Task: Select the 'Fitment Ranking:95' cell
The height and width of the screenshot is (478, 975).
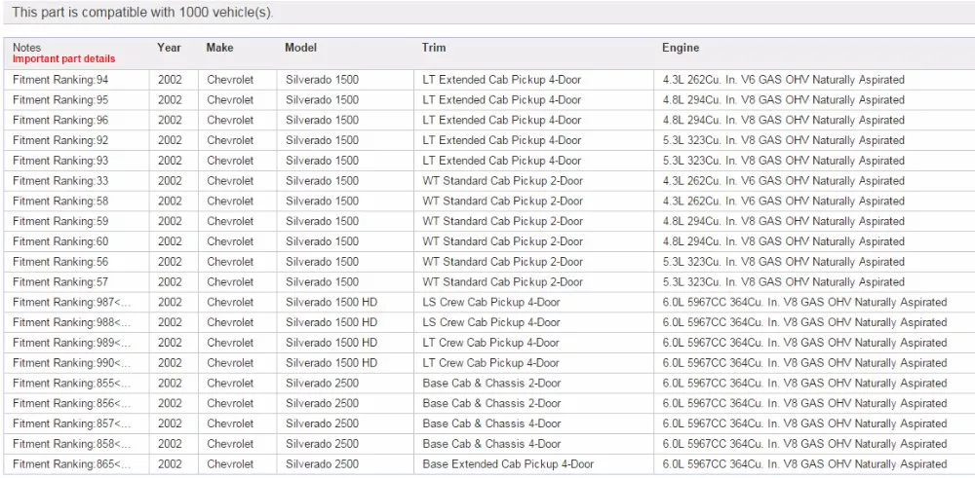Action: tap(76, 100)
